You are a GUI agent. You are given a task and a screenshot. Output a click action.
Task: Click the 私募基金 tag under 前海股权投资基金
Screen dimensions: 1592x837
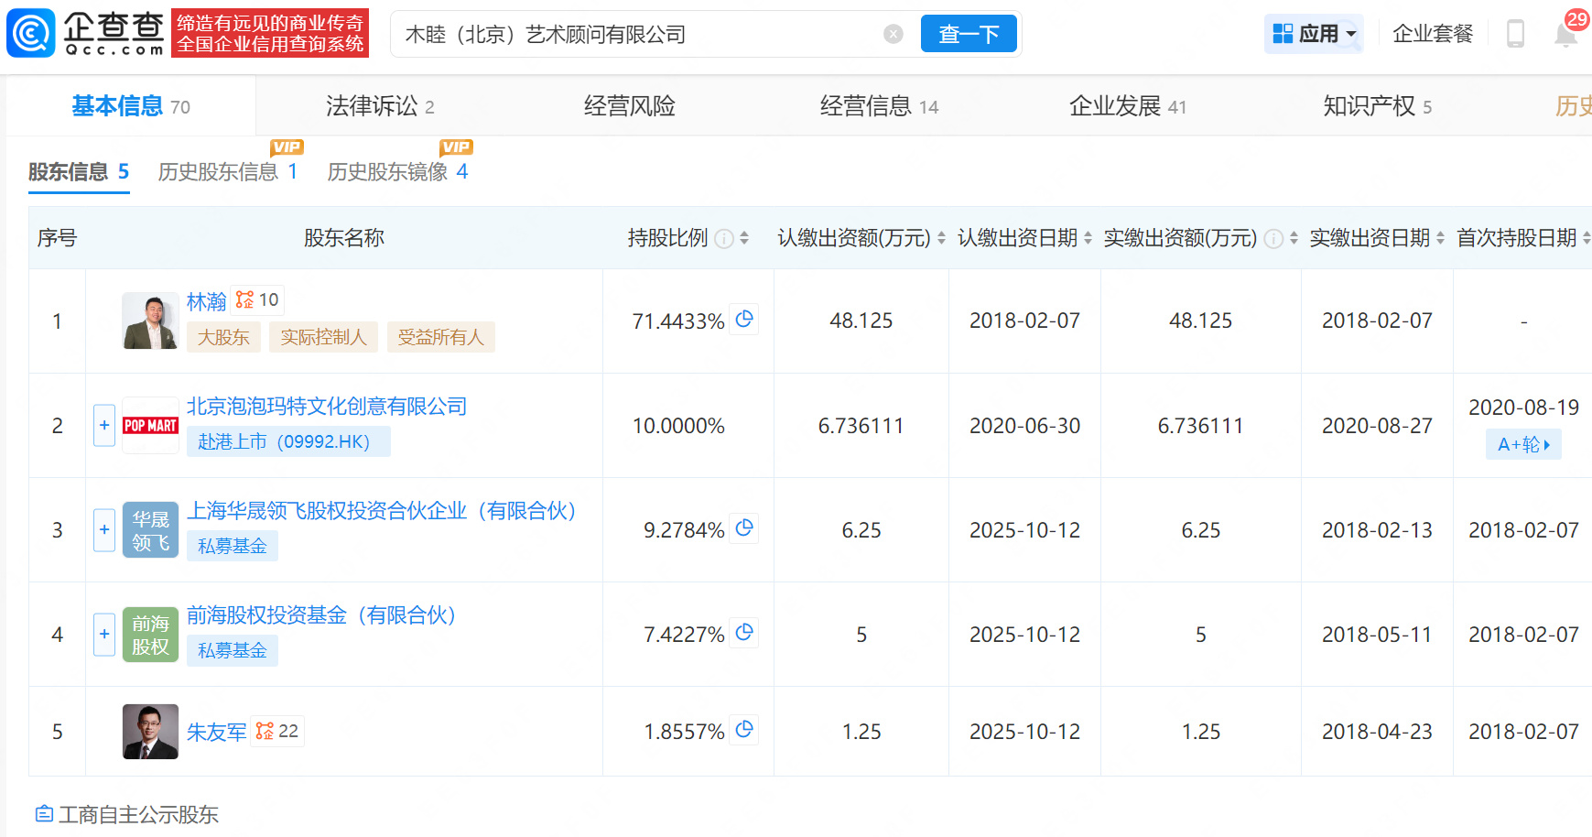233,650
